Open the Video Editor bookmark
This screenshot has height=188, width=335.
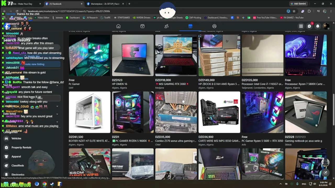pyautogui.click(x=41, y=18)
